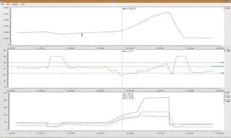
Task: Click the TPS legend entry
Action: pyautogui.click(x=227, y=98)
